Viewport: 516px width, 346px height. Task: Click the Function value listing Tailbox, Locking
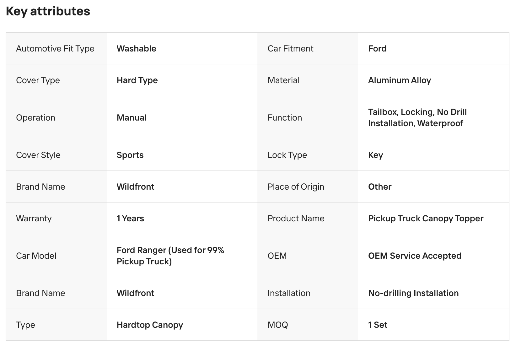click(x=417, y=118)
